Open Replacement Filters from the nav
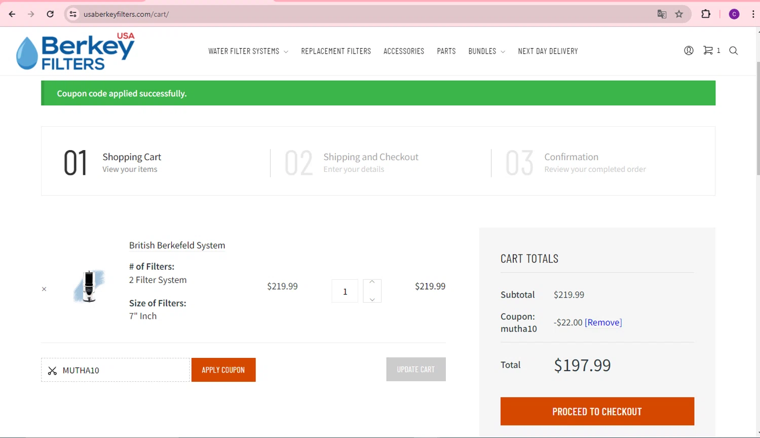The width and height of the screenshot is (760, 438). coord(336,51)
